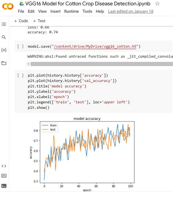The image size is (173, 198).
Task: Click the 'accuracy: 0.74' output text
Action: pos(43,32)
